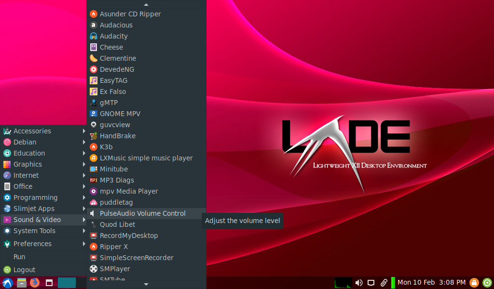Choose Logout from the main menu

(43, 270)
